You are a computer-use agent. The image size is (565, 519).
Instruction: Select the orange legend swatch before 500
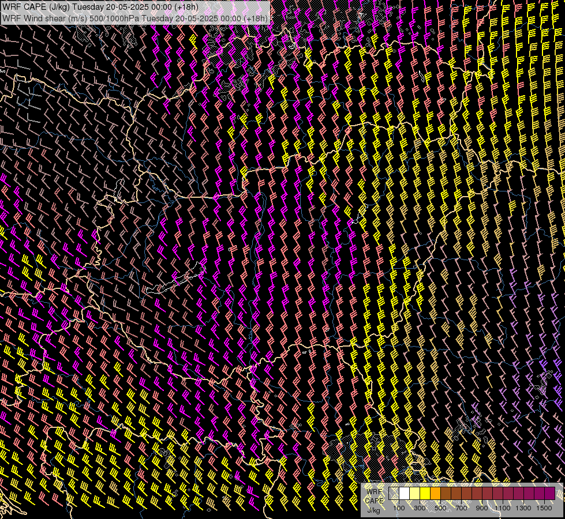[x=436, y=494]
